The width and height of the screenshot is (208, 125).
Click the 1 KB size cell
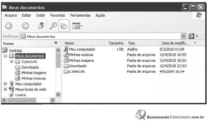point(120,49)
